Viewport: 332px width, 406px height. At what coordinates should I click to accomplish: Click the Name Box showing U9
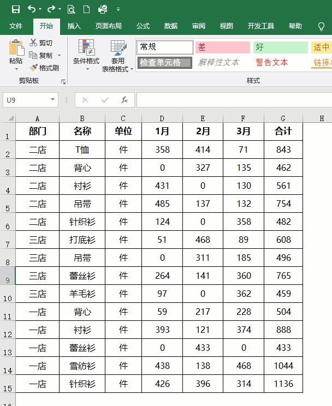[x=26, y=100]
